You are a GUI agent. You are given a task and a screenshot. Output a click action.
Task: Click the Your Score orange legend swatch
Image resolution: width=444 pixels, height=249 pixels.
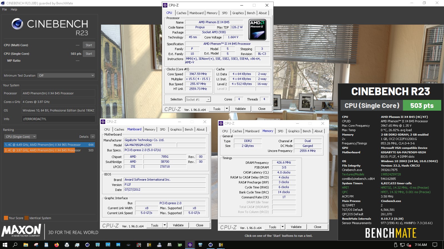[6, 218]
